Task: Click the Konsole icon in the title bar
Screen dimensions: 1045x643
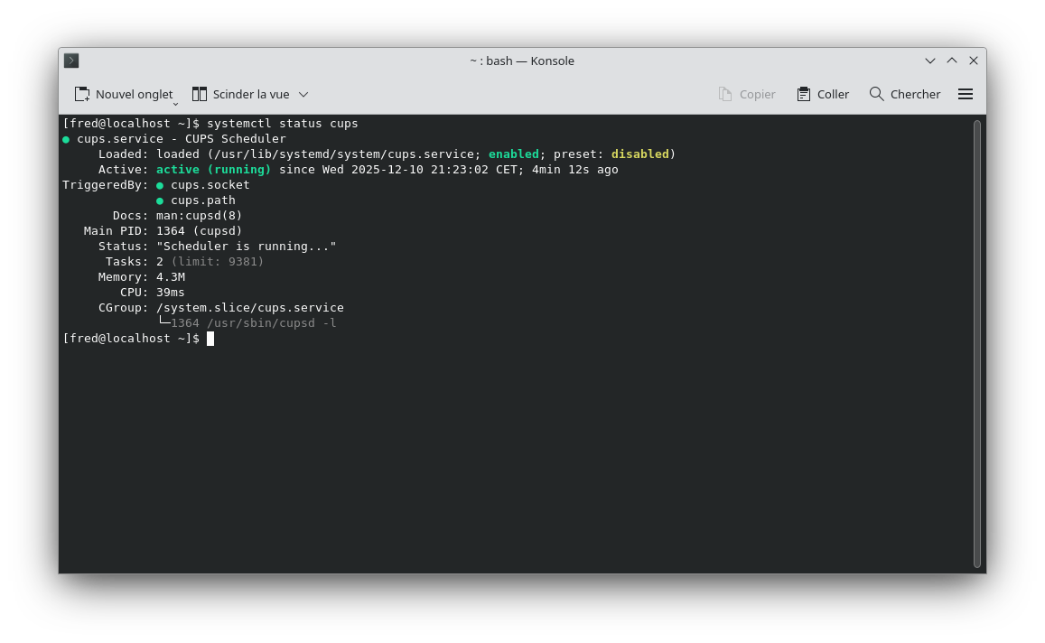Action: coord(70,61)
